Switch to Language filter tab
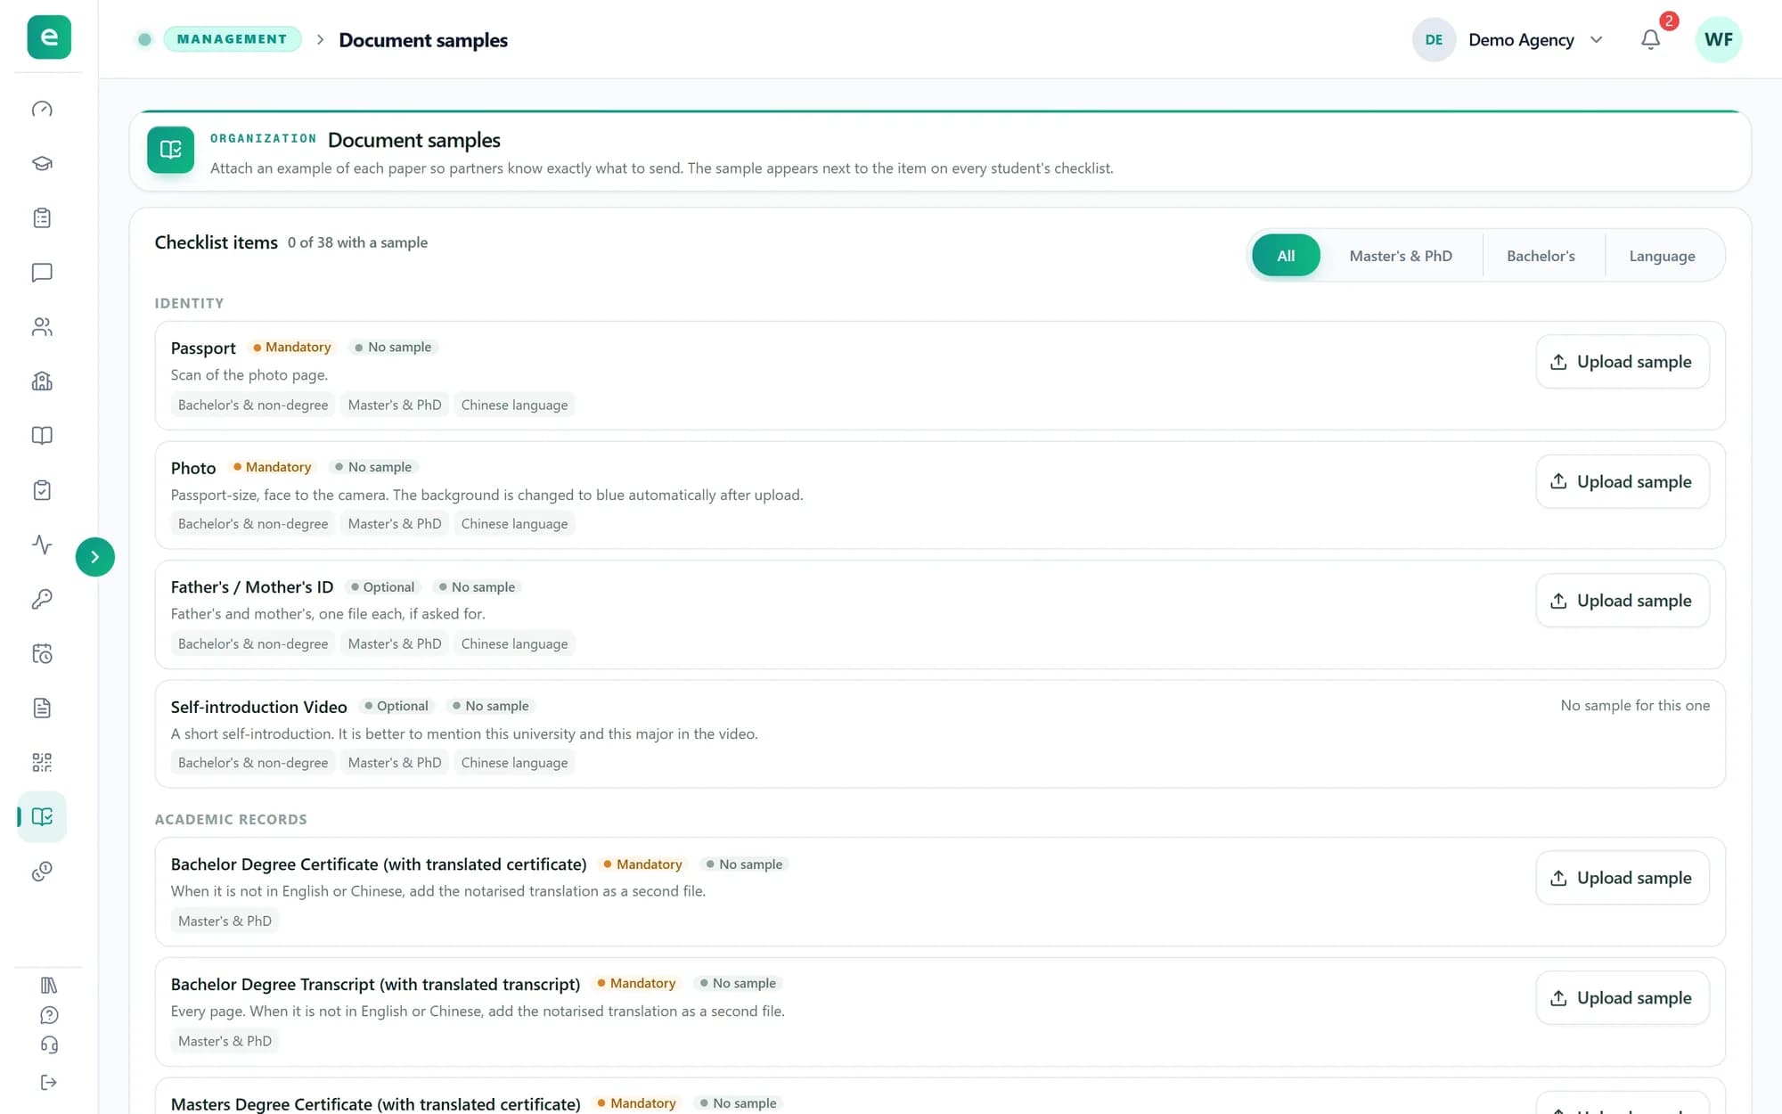The image size is (1782, 1114). point(1662,256)
